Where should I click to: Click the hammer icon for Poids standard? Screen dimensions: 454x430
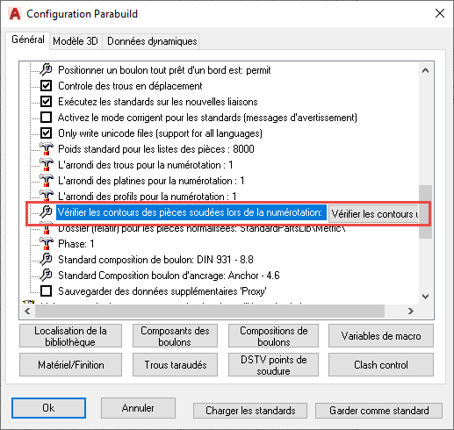[46, 148]
